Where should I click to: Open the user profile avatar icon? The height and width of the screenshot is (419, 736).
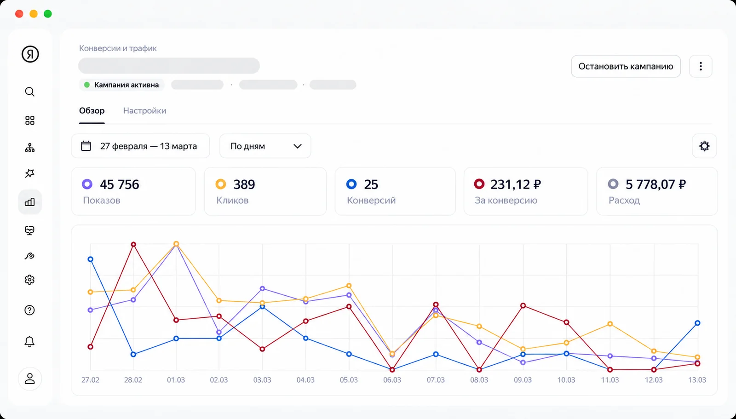pos(30,379)
